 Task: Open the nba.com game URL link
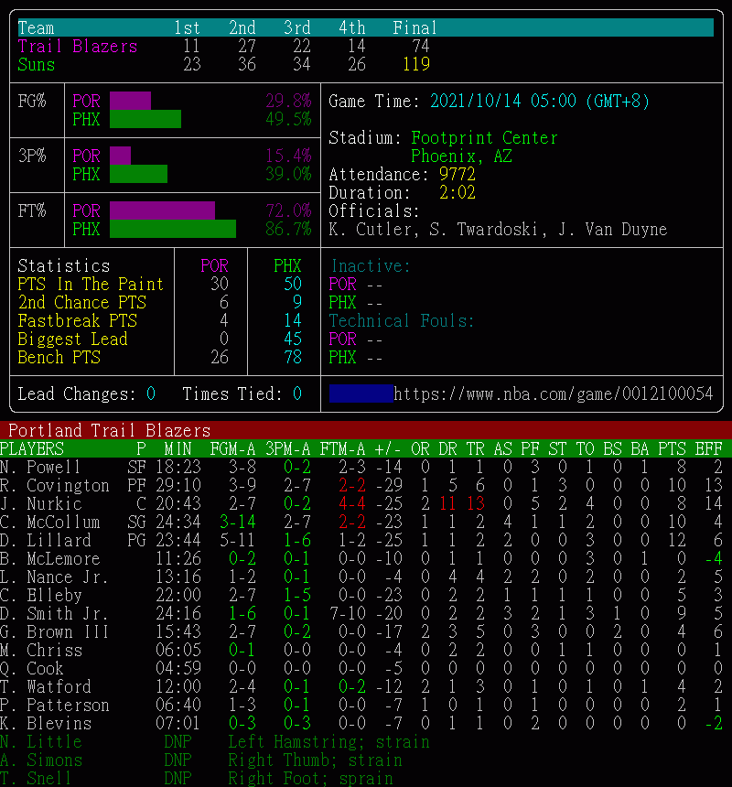(553, 394)
